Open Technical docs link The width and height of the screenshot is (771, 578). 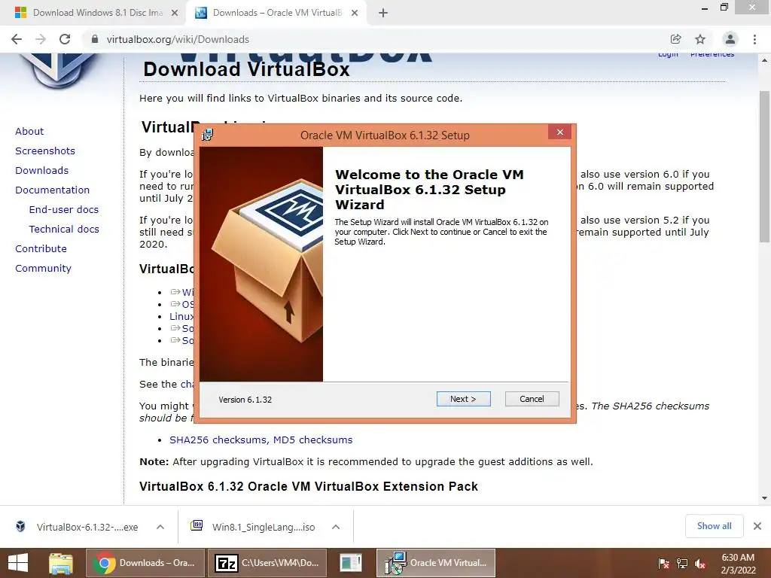(64, 230)
